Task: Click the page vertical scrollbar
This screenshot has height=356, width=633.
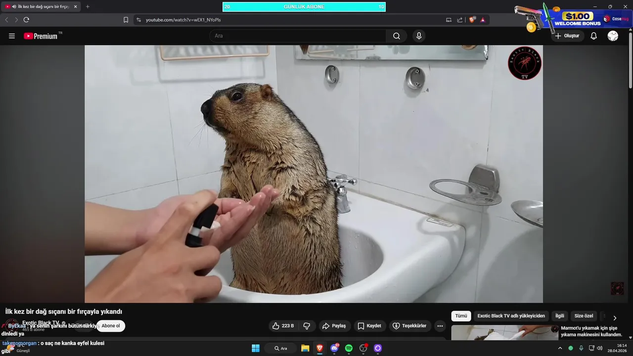Action: click(630, 59)
